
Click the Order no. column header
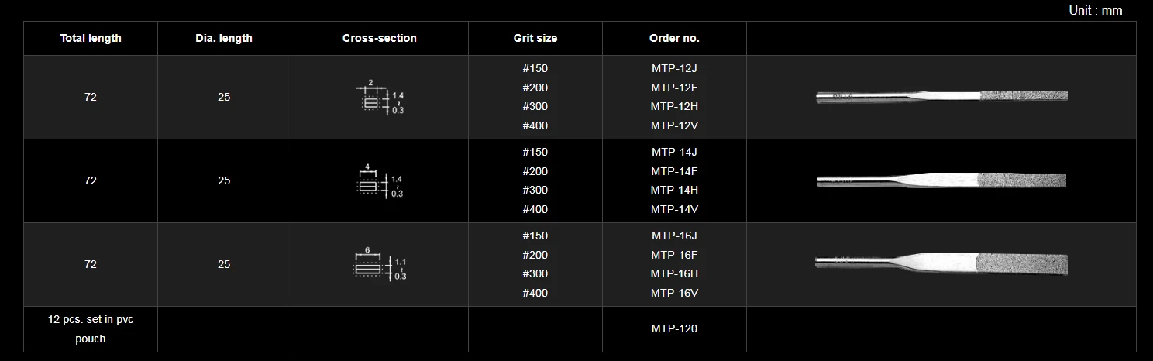tap(674, 38)
